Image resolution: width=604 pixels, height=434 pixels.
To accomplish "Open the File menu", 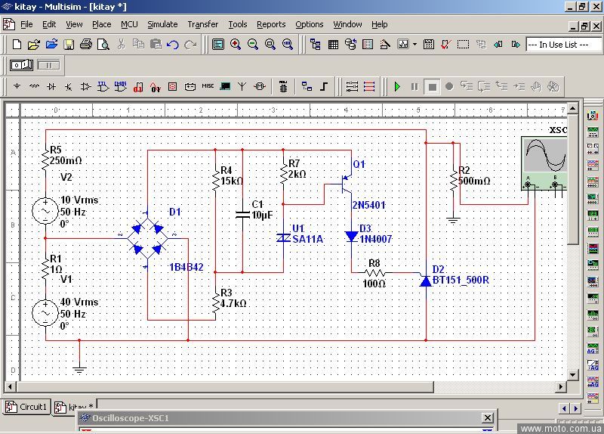I will point(26,24).
